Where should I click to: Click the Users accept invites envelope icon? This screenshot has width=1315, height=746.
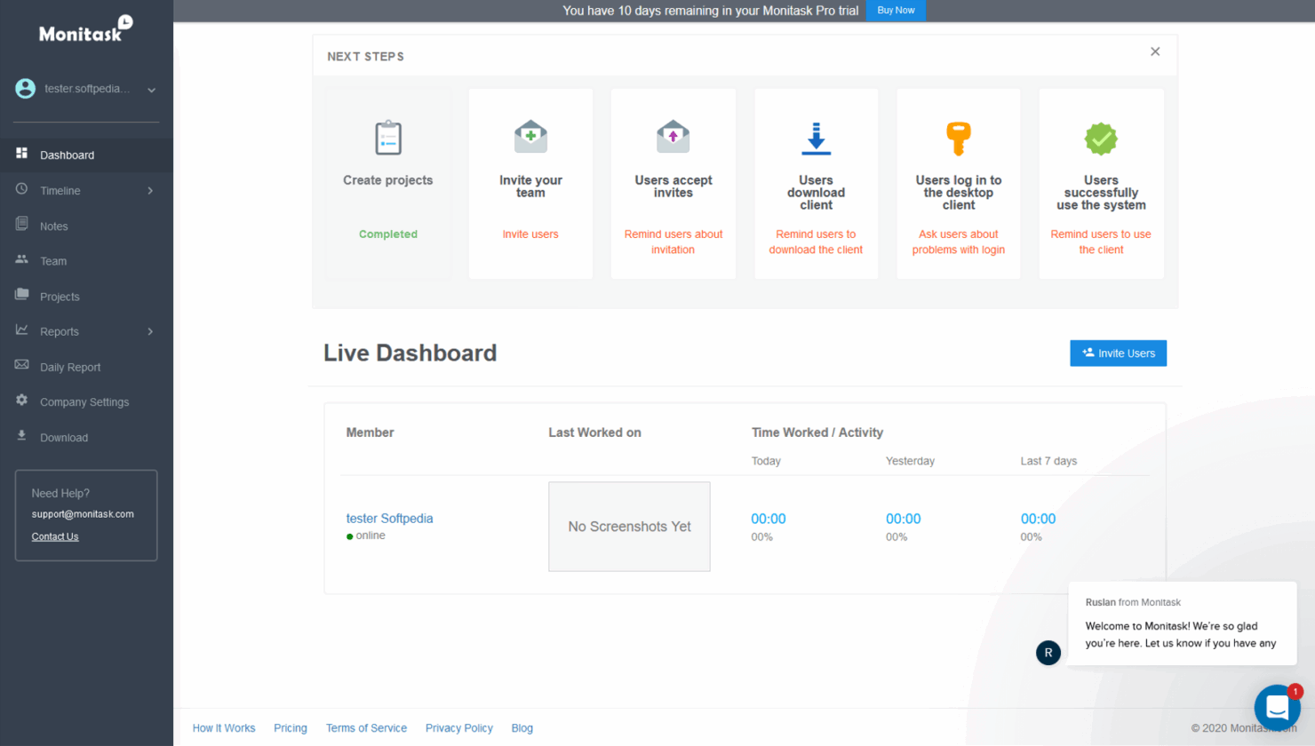(x=673, y=137)
